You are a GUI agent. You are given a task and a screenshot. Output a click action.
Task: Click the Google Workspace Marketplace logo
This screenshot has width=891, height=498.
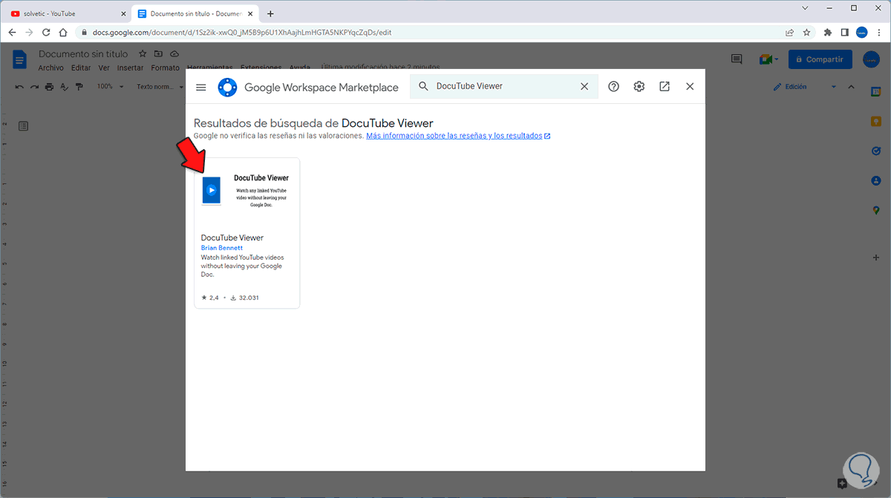227,88
